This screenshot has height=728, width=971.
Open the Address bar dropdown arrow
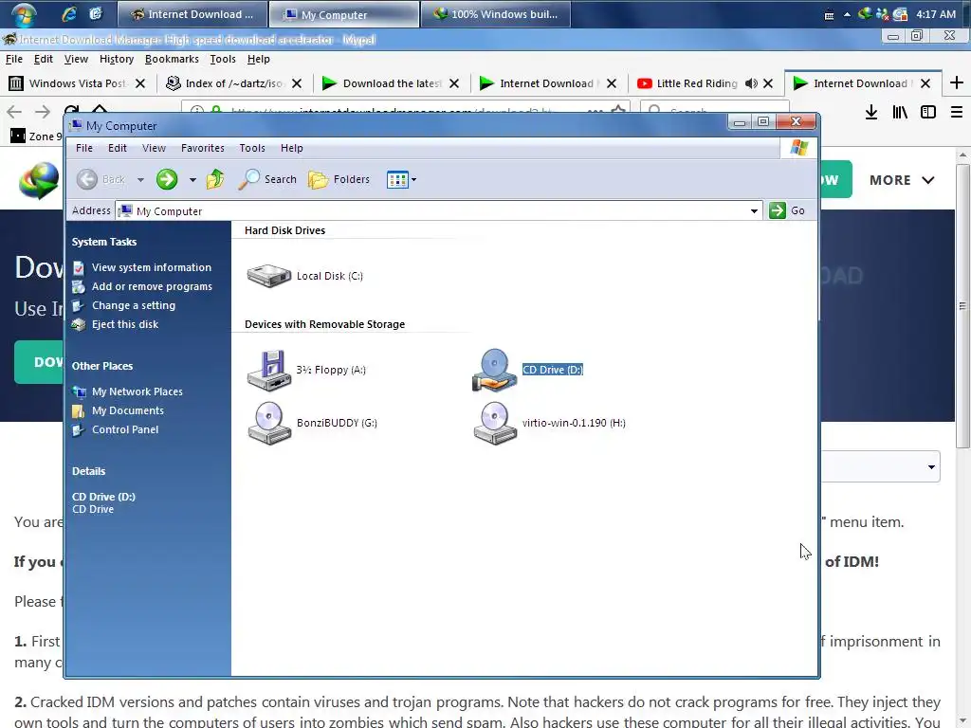[754, 211]
